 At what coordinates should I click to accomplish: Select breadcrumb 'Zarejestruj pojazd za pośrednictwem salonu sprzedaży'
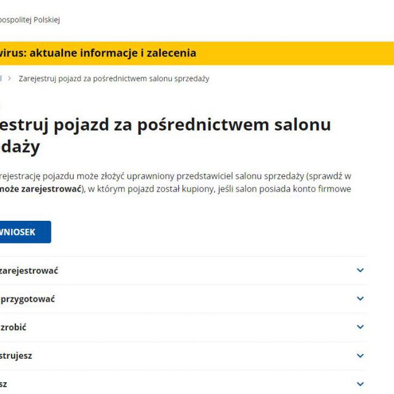[114, 79]
